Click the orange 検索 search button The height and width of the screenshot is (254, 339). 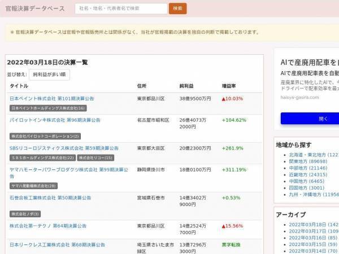(x=177, y=8)
